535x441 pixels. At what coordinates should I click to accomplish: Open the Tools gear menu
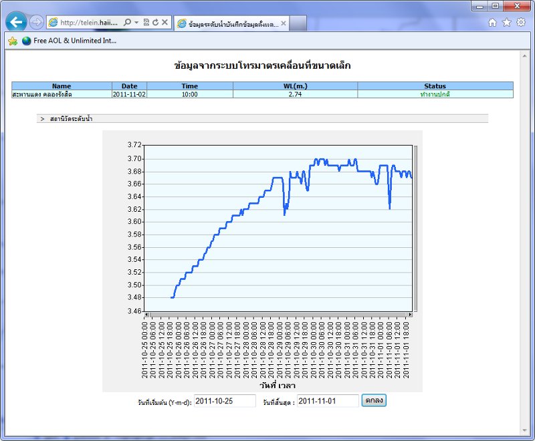pyautogui.click(x=521, y=22)
